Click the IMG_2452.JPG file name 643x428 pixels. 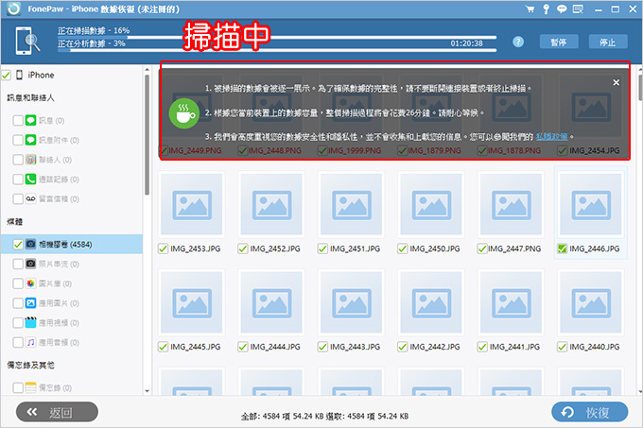[275, 248]
